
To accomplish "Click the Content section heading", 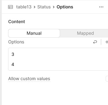I will click(x=17, y=22).
